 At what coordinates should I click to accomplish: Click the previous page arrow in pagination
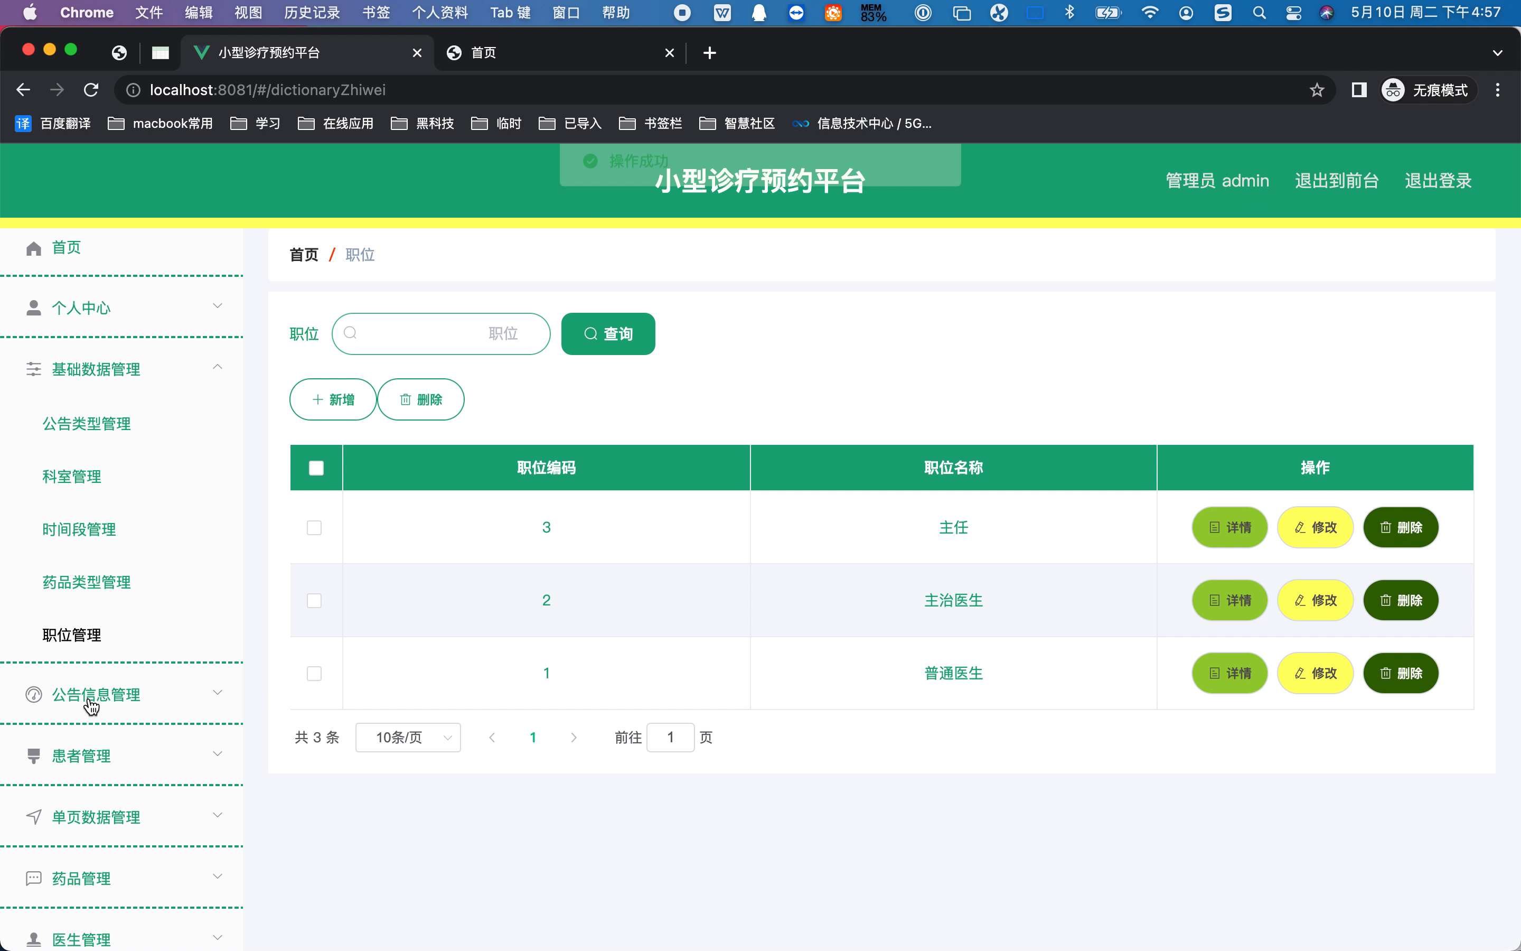pyautogui.click(x=492, y=737)
